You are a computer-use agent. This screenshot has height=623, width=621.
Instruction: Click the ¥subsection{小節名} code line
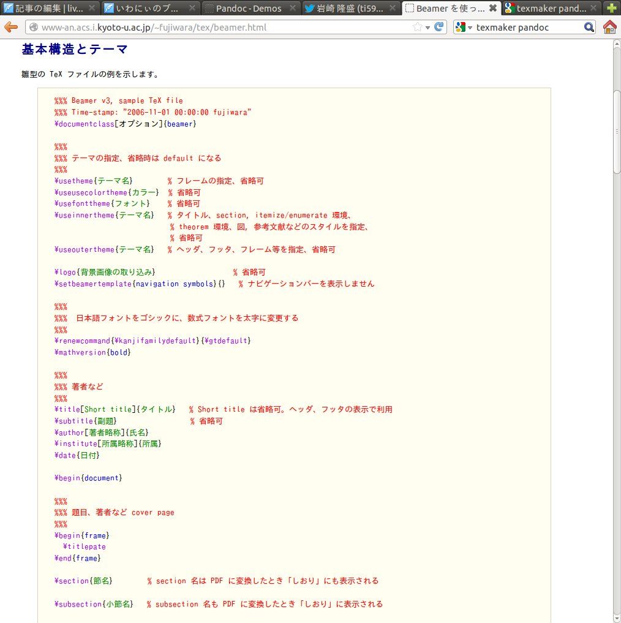pyautogui.click(x=219, y=604)
